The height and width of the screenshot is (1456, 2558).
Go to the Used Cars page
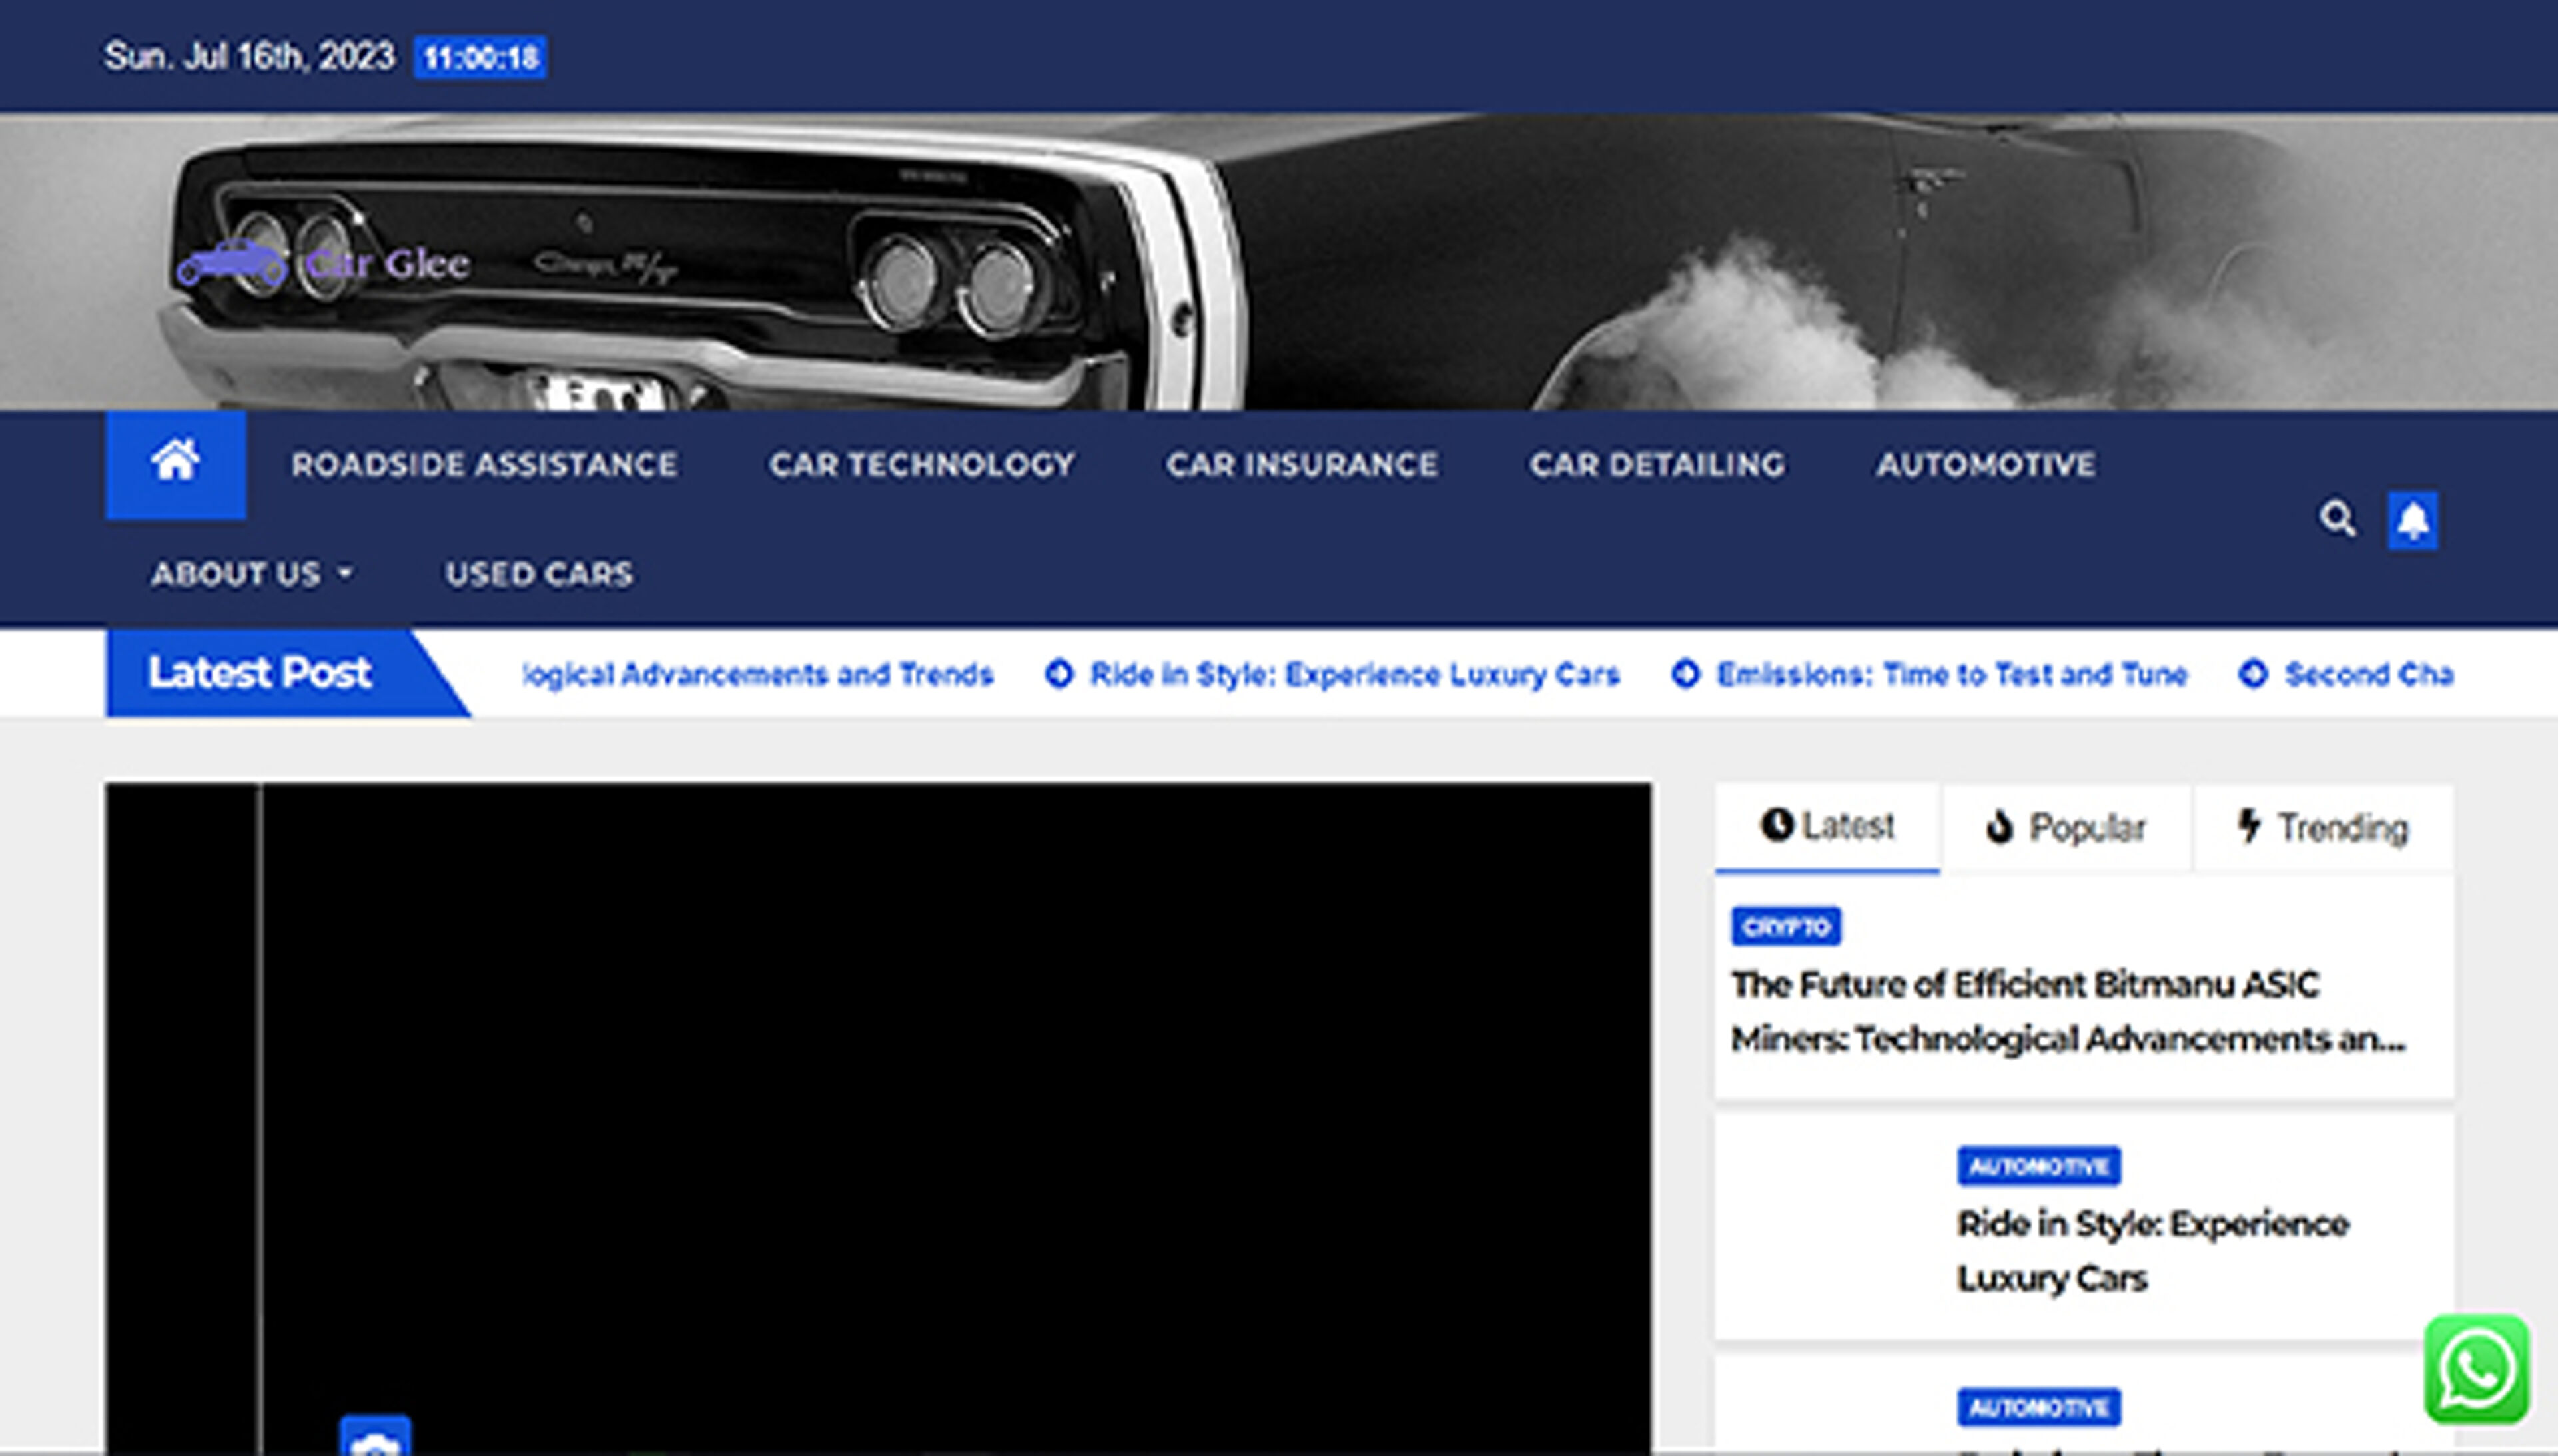(x=539, y=574)
